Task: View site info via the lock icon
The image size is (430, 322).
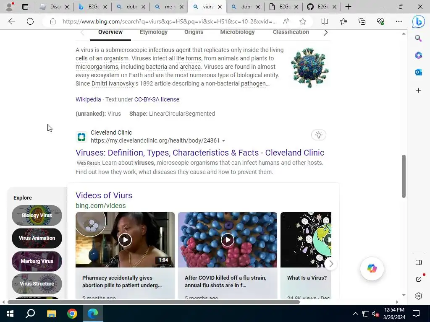Action: (53, 21)
